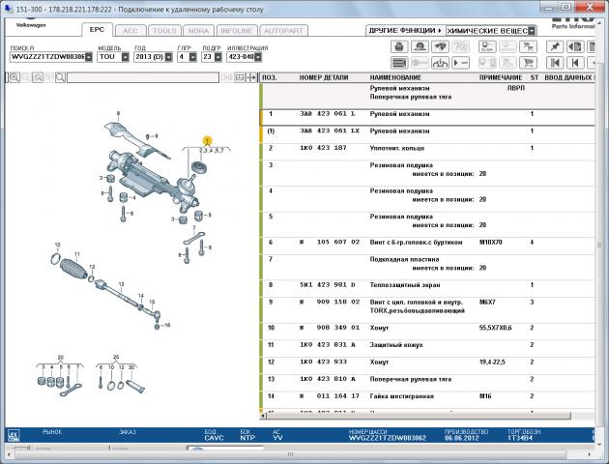Click the stacked list lines icon

(x=399, y=63)
